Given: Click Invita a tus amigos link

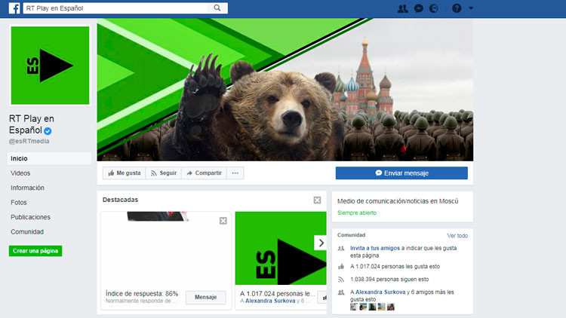Looking at the screenshot, I should click(x=374, y=248).
